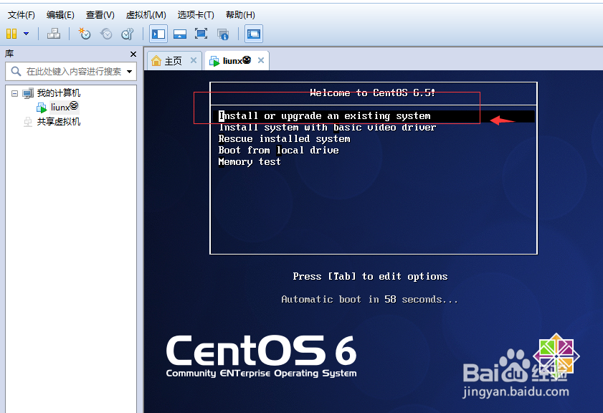Select Rescue installed system option
603x413 pixels.
[x=284, y=139]
